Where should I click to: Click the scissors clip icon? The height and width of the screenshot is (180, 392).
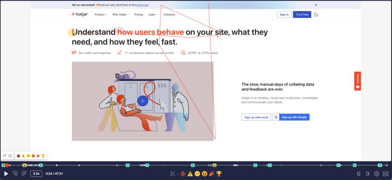tap(173, 174)
